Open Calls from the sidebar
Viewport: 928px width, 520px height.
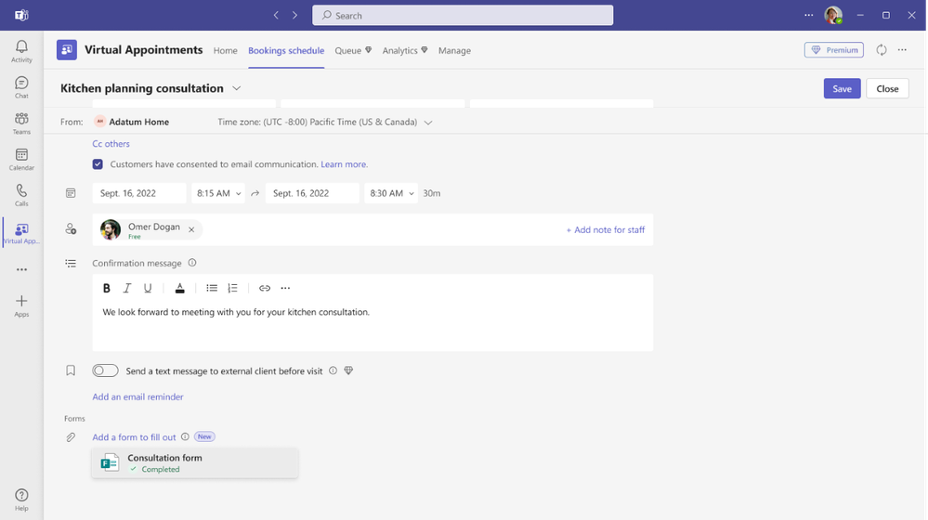point(21,195)
